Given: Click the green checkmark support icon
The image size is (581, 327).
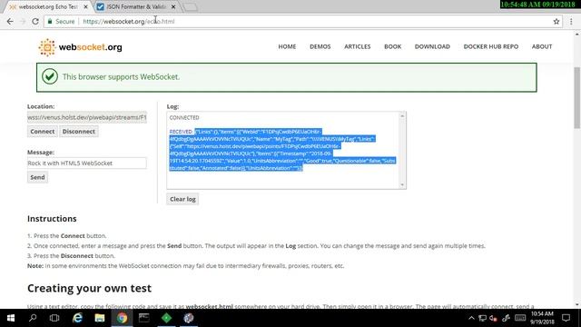Looking at the screenshot, I should pos(50,76).
